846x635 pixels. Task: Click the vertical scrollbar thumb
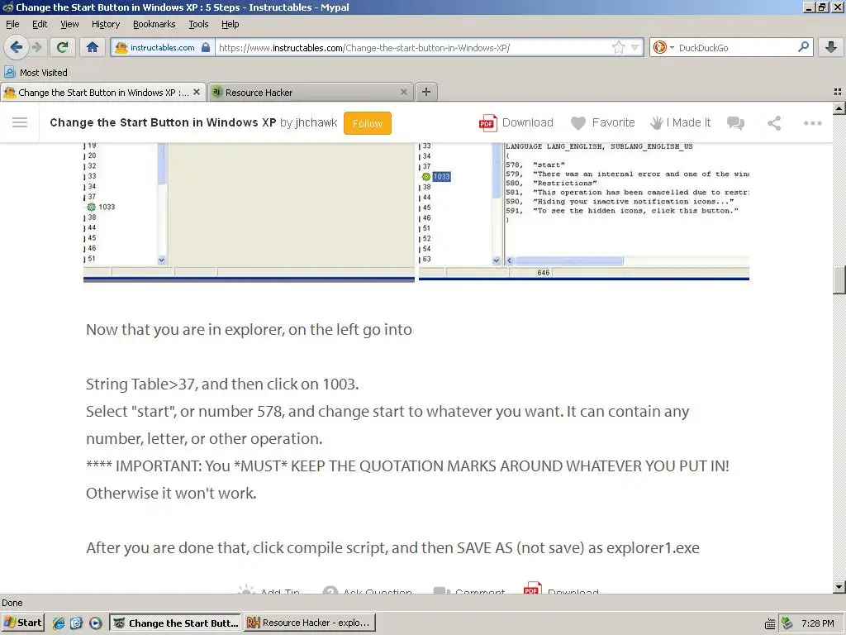click(x=839, y=279)
